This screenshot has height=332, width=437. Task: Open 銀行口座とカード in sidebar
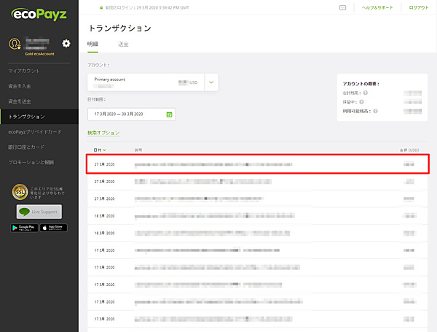tap(26, 147)
